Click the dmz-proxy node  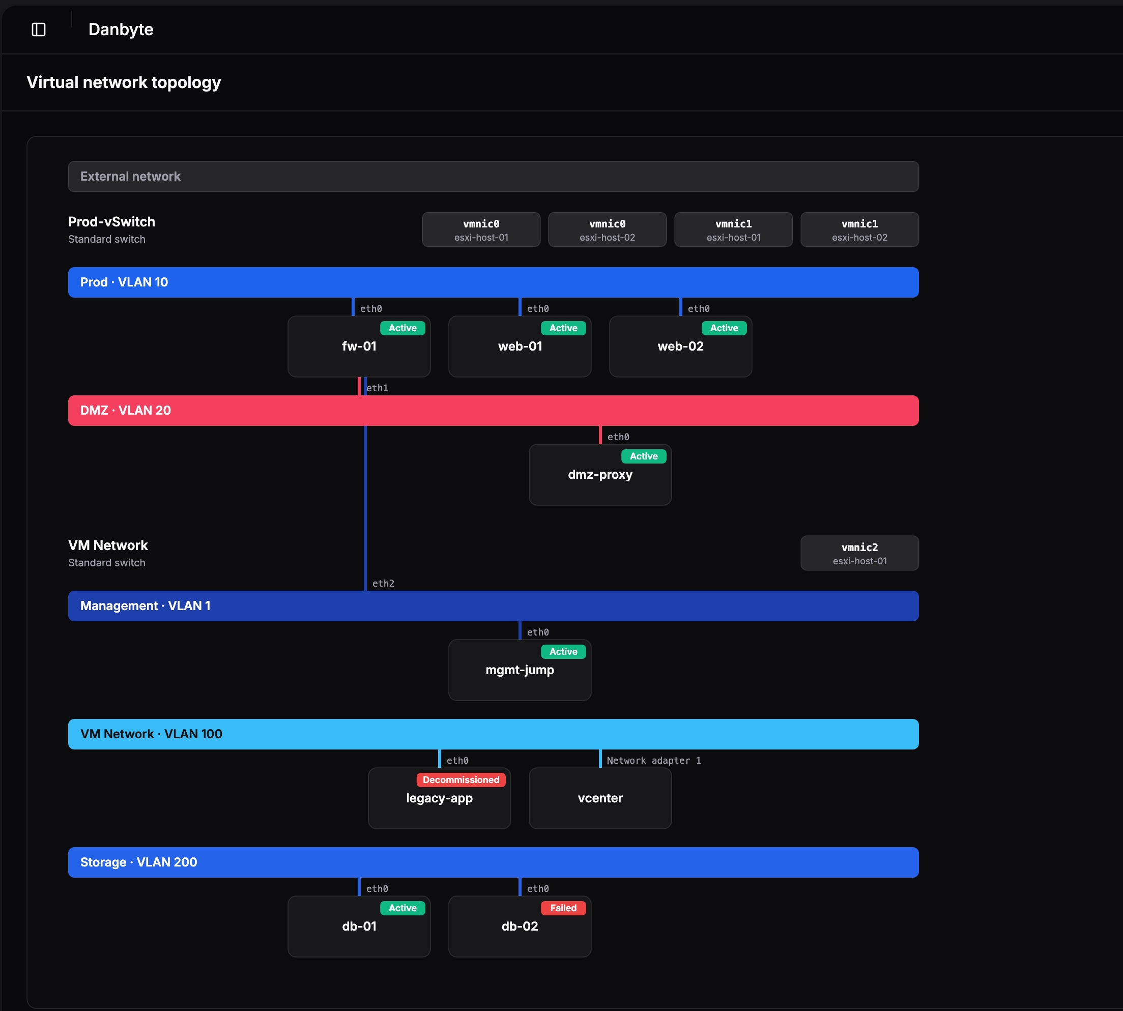click(x=600, y=475)
